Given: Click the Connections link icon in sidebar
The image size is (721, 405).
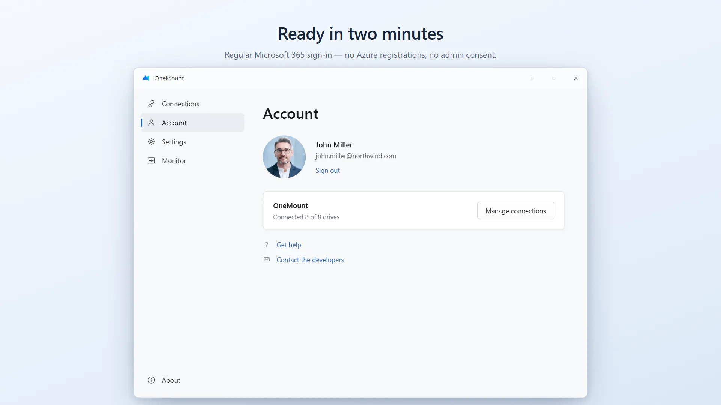Looking at the screenshot, I should click(151, 103).
